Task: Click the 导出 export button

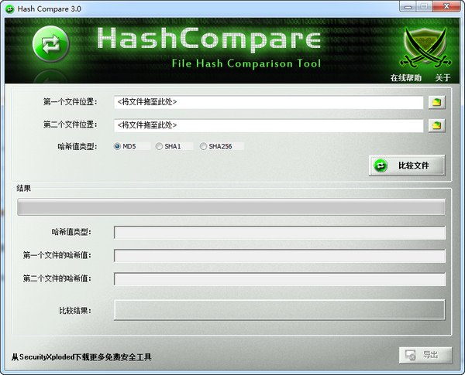Action: pyautogui.click(x=425, y=355)
